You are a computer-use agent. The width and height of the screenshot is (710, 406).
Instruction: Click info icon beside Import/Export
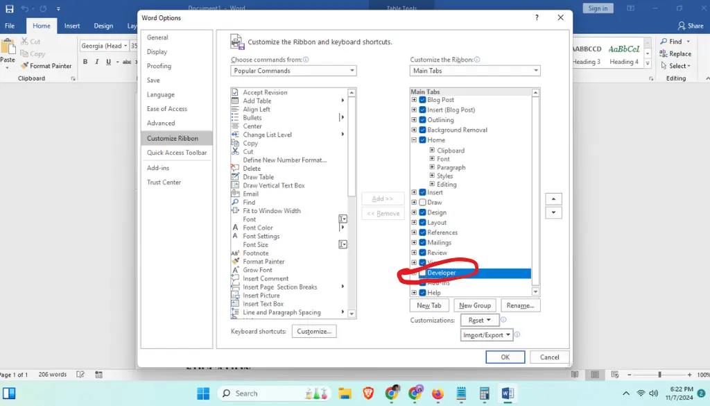tap(517, 335)
